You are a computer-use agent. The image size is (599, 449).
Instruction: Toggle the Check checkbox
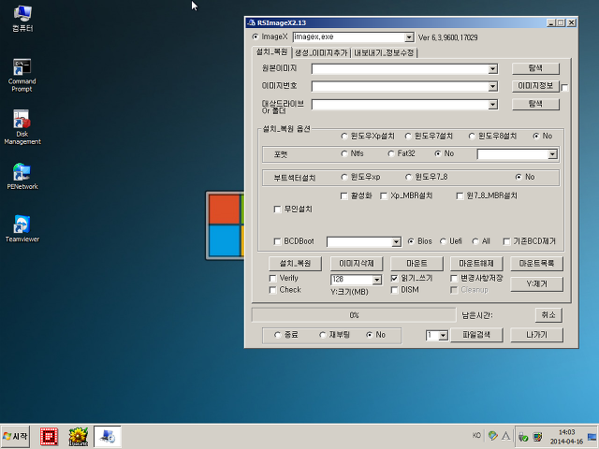272,290
